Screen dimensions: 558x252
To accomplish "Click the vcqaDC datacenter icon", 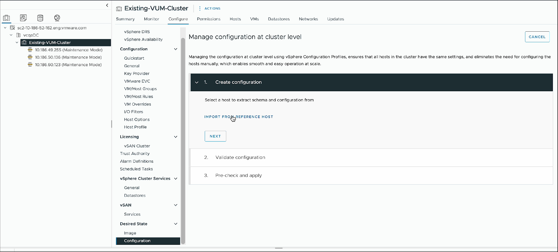I will pyautogui.click(x=18, y=35).
